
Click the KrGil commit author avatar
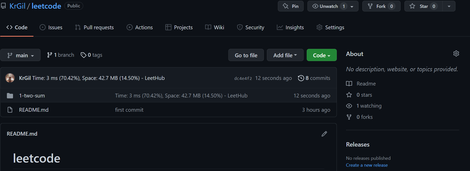pos(10,78)
